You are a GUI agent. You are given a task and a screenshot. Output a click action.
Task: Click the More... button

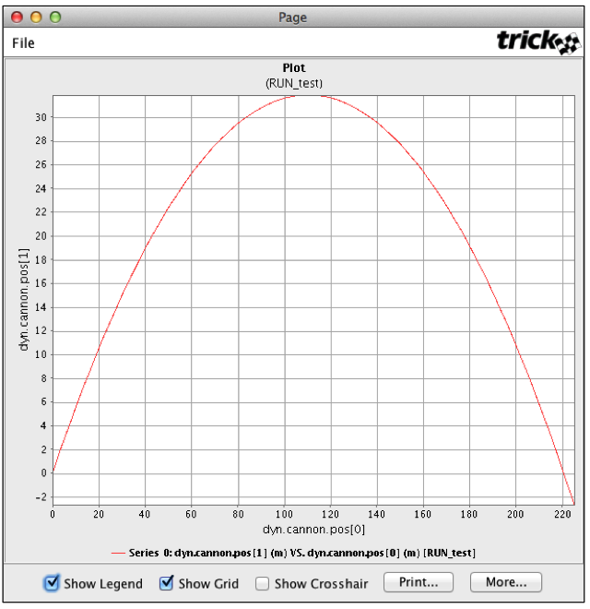tap(506, 582)
